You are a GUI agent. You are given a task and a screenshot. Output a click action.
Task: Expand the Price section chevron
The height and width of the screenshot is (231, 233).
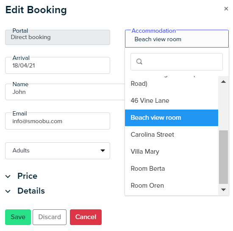[8, 176]
